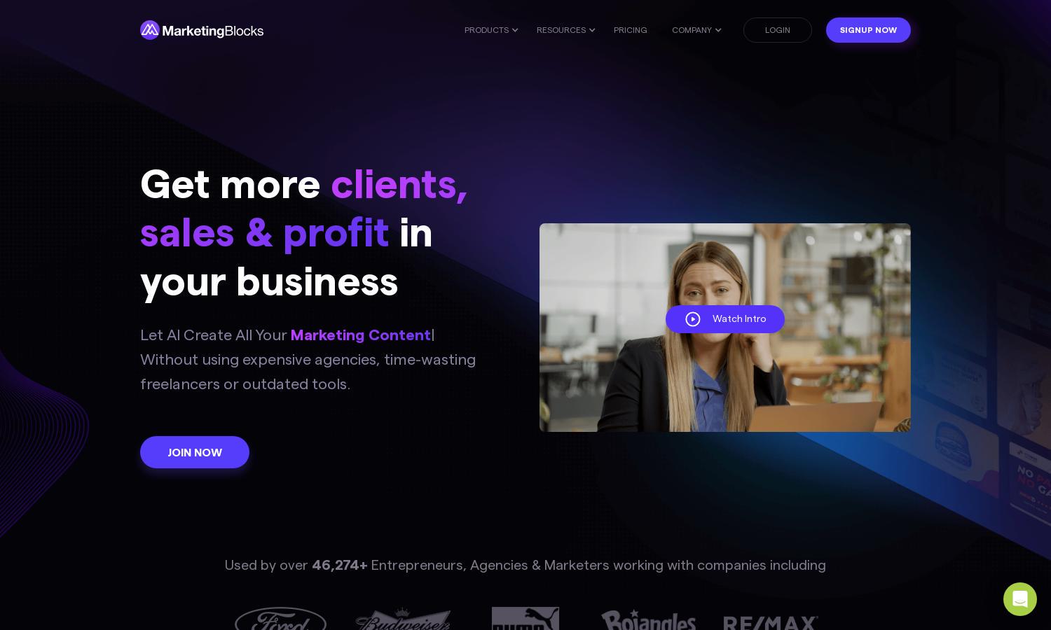
Task: Open the Products menu
Action: point(486,30)
